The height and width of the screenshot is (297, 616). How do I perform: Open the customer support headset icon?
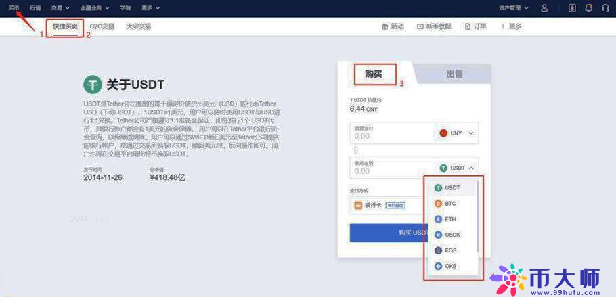(x=605, y=8)
